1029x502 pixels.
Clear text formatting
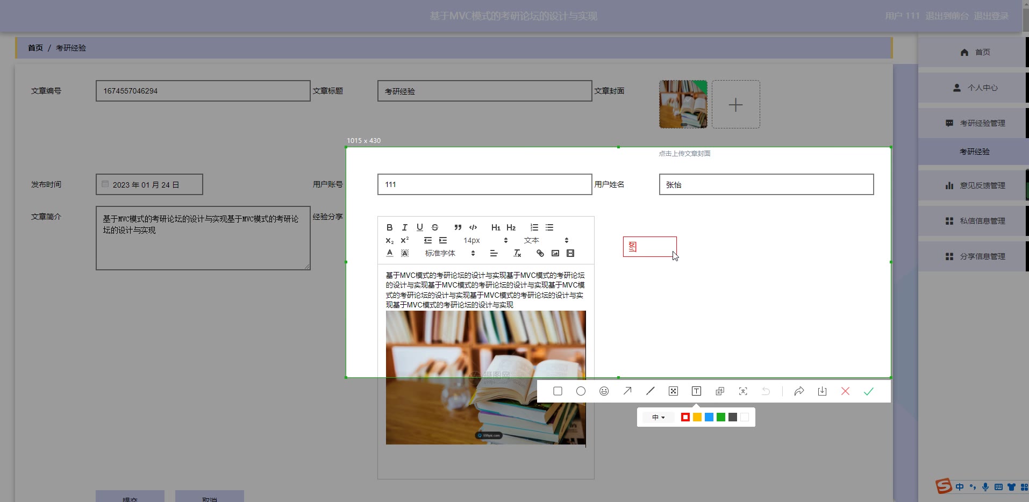pos(517,253)
